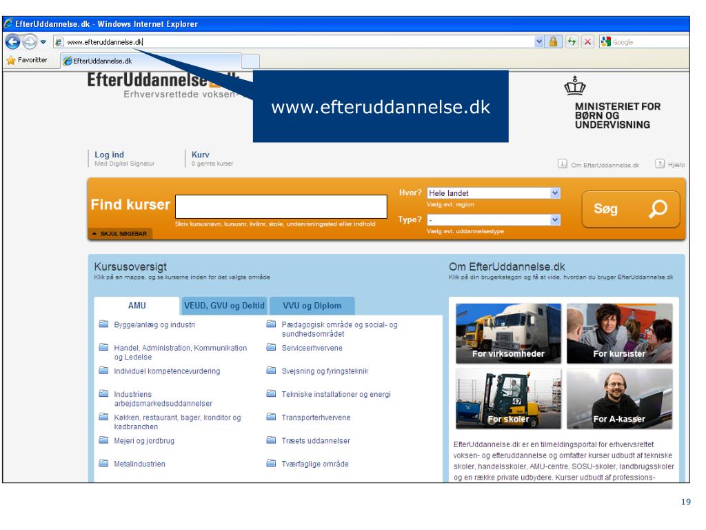Screen dimensions: 706x530
Task: Click the browser Back arrow button
Action: (x=13, y=42)
